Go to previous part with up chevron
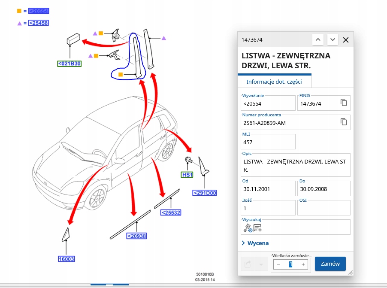Viewport: 387px width, 288px height. click(318, 40)
